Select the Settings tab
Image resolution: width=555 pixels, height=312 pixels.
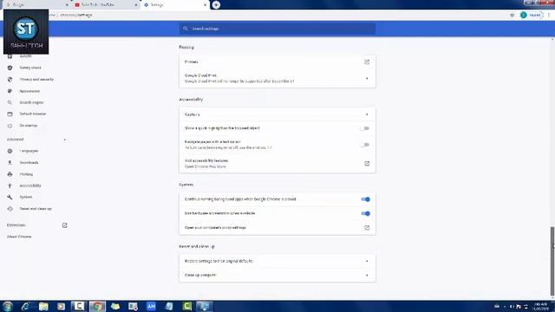point(175,5)
